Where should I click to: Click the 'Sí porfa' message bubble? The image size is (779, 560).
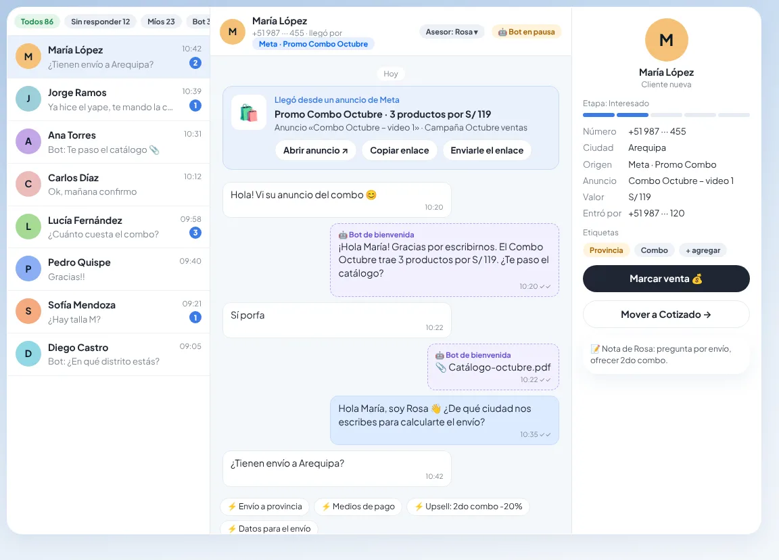(337, 321)
